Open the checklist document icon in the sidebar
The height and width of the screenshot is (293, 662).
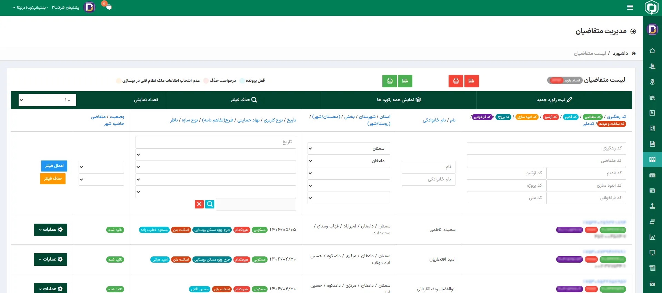click(x=652, y=128)
